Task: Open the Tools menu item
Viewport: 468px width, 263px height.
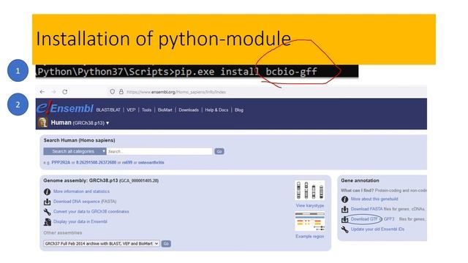Action: (x=146, y=110)
